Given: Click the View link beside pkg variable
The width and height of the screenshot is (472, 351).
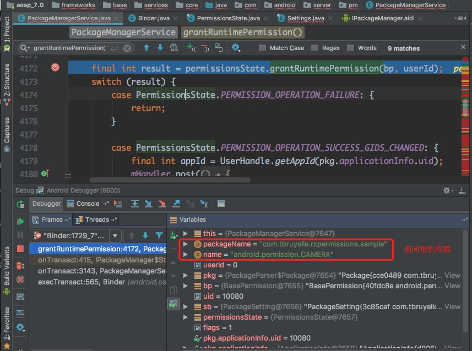Looking at the screenshot, I should [x=452, y=275].
